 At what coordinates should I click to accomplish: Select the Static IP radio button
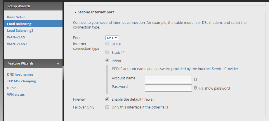(x=107, y=52)
